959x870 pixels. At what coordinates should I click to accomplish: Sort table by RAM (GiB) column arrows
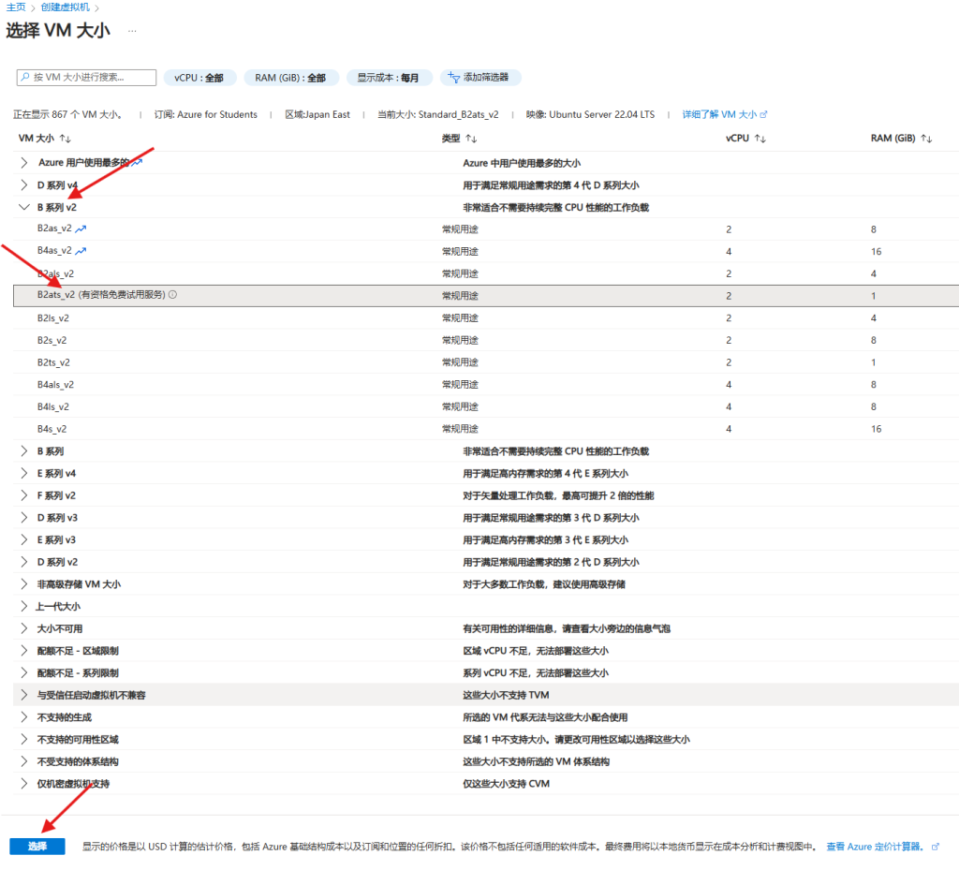click(x=926, y=139)
